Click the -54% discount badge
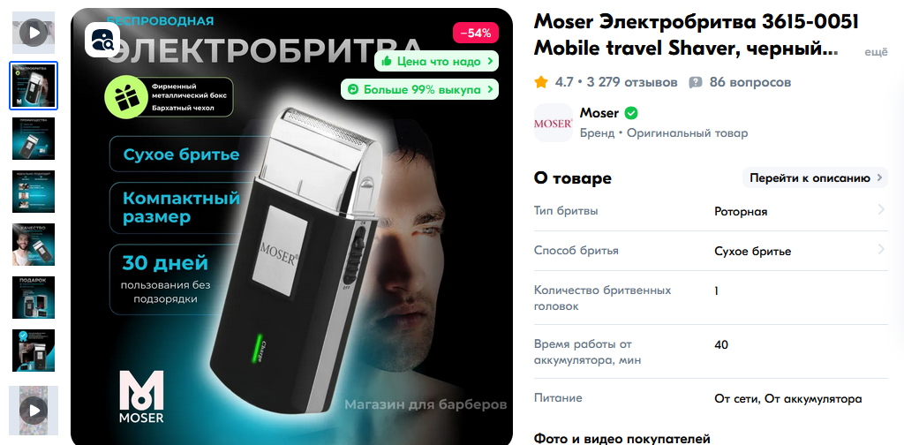This screenshot has width=904, height=445. 476,33
